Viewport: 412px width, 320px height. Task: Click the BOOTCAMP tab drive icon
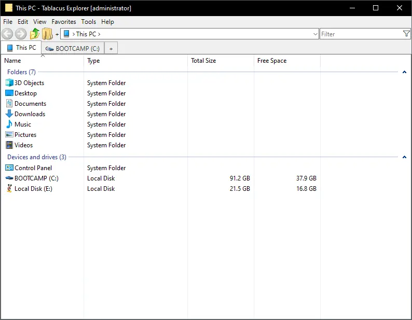[49, 49]
